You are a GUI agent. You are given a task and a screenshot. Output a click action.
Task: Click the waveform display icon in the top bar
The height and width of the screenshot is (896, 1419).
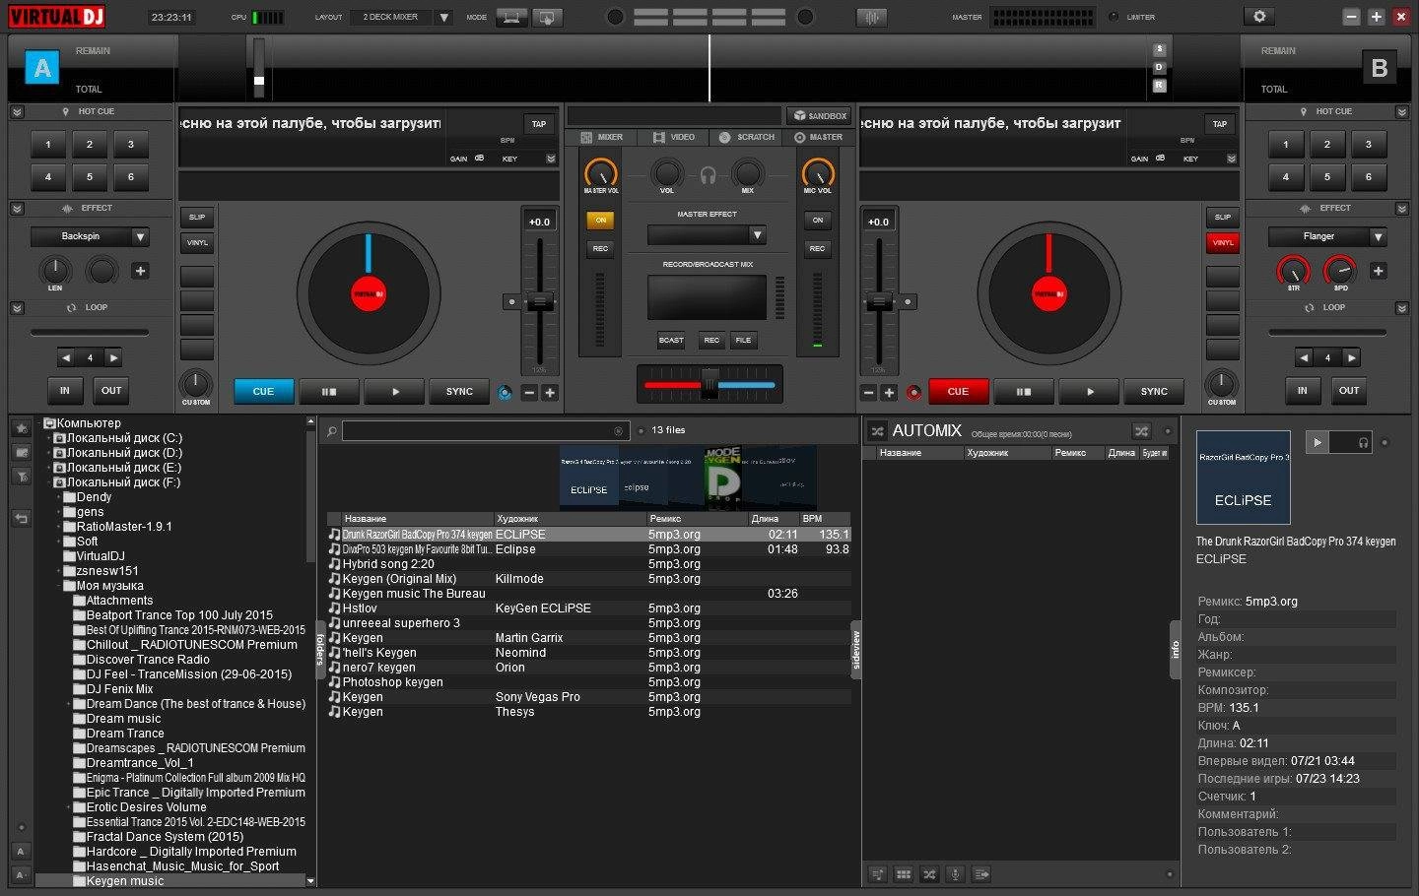(x=871, y=17)
